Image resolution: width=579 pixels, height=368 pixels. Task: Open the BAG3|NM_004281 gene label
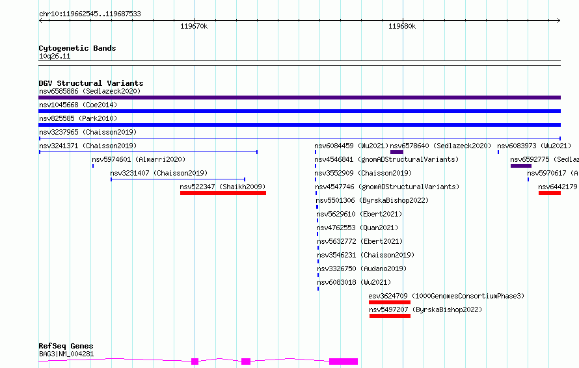(66, 354)
